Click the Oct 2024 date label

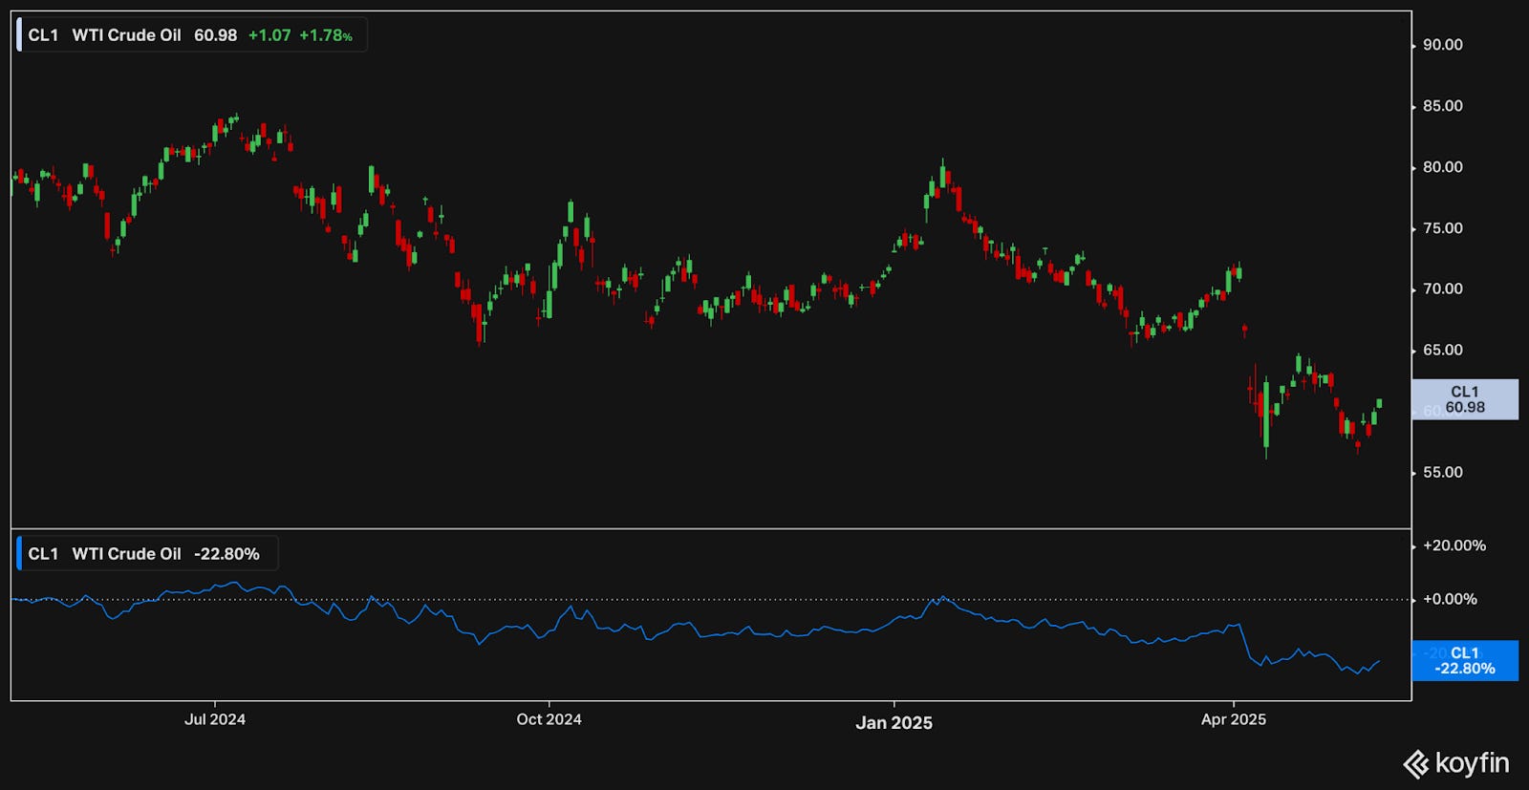click(549, 719)
